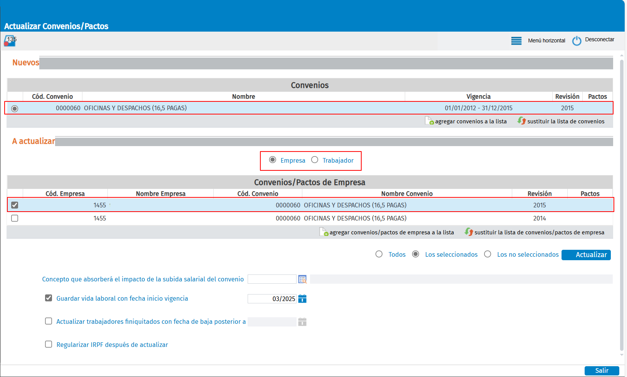Click agregar convenios/pactos de empresa a la lista
This screenshot has height=377, width=627.
point(392,232)
